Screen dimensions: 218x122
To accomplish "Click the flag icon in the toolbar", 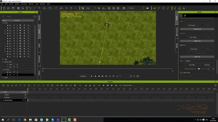I will pyautogui.click(x=159, y=8).
